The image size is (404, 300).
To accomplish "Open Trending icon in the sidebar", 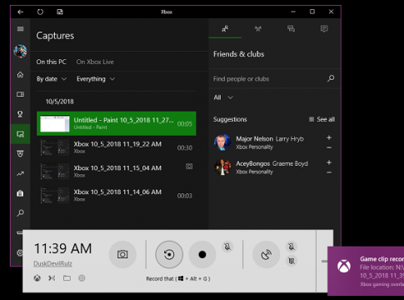I will click(x=20, y=174).
